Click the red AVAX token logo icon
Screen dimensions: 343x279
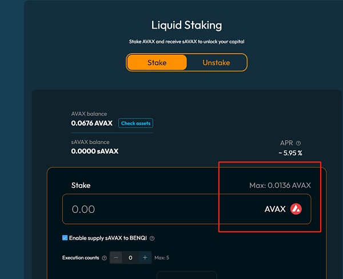point(296,209)
